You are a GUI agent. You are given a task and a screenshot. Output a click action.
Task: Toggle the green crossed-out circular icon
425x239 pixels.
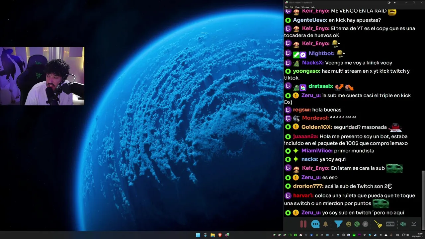pos(357,224)
